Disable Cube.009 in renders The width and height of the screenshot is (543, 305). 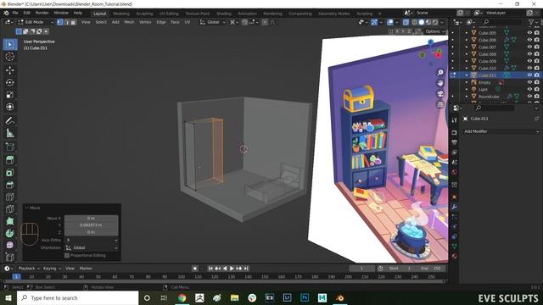click(537, 61)
